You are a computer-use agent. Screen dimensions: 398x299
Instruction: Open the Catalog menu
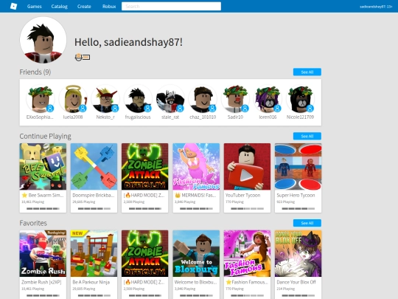coord(60,7)
